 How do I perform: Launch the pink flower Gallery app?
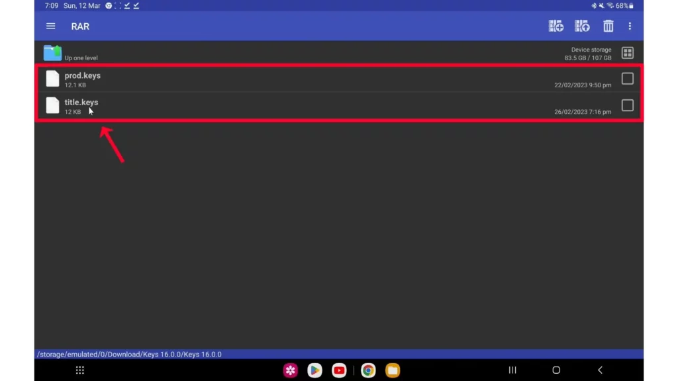[291, 370]
